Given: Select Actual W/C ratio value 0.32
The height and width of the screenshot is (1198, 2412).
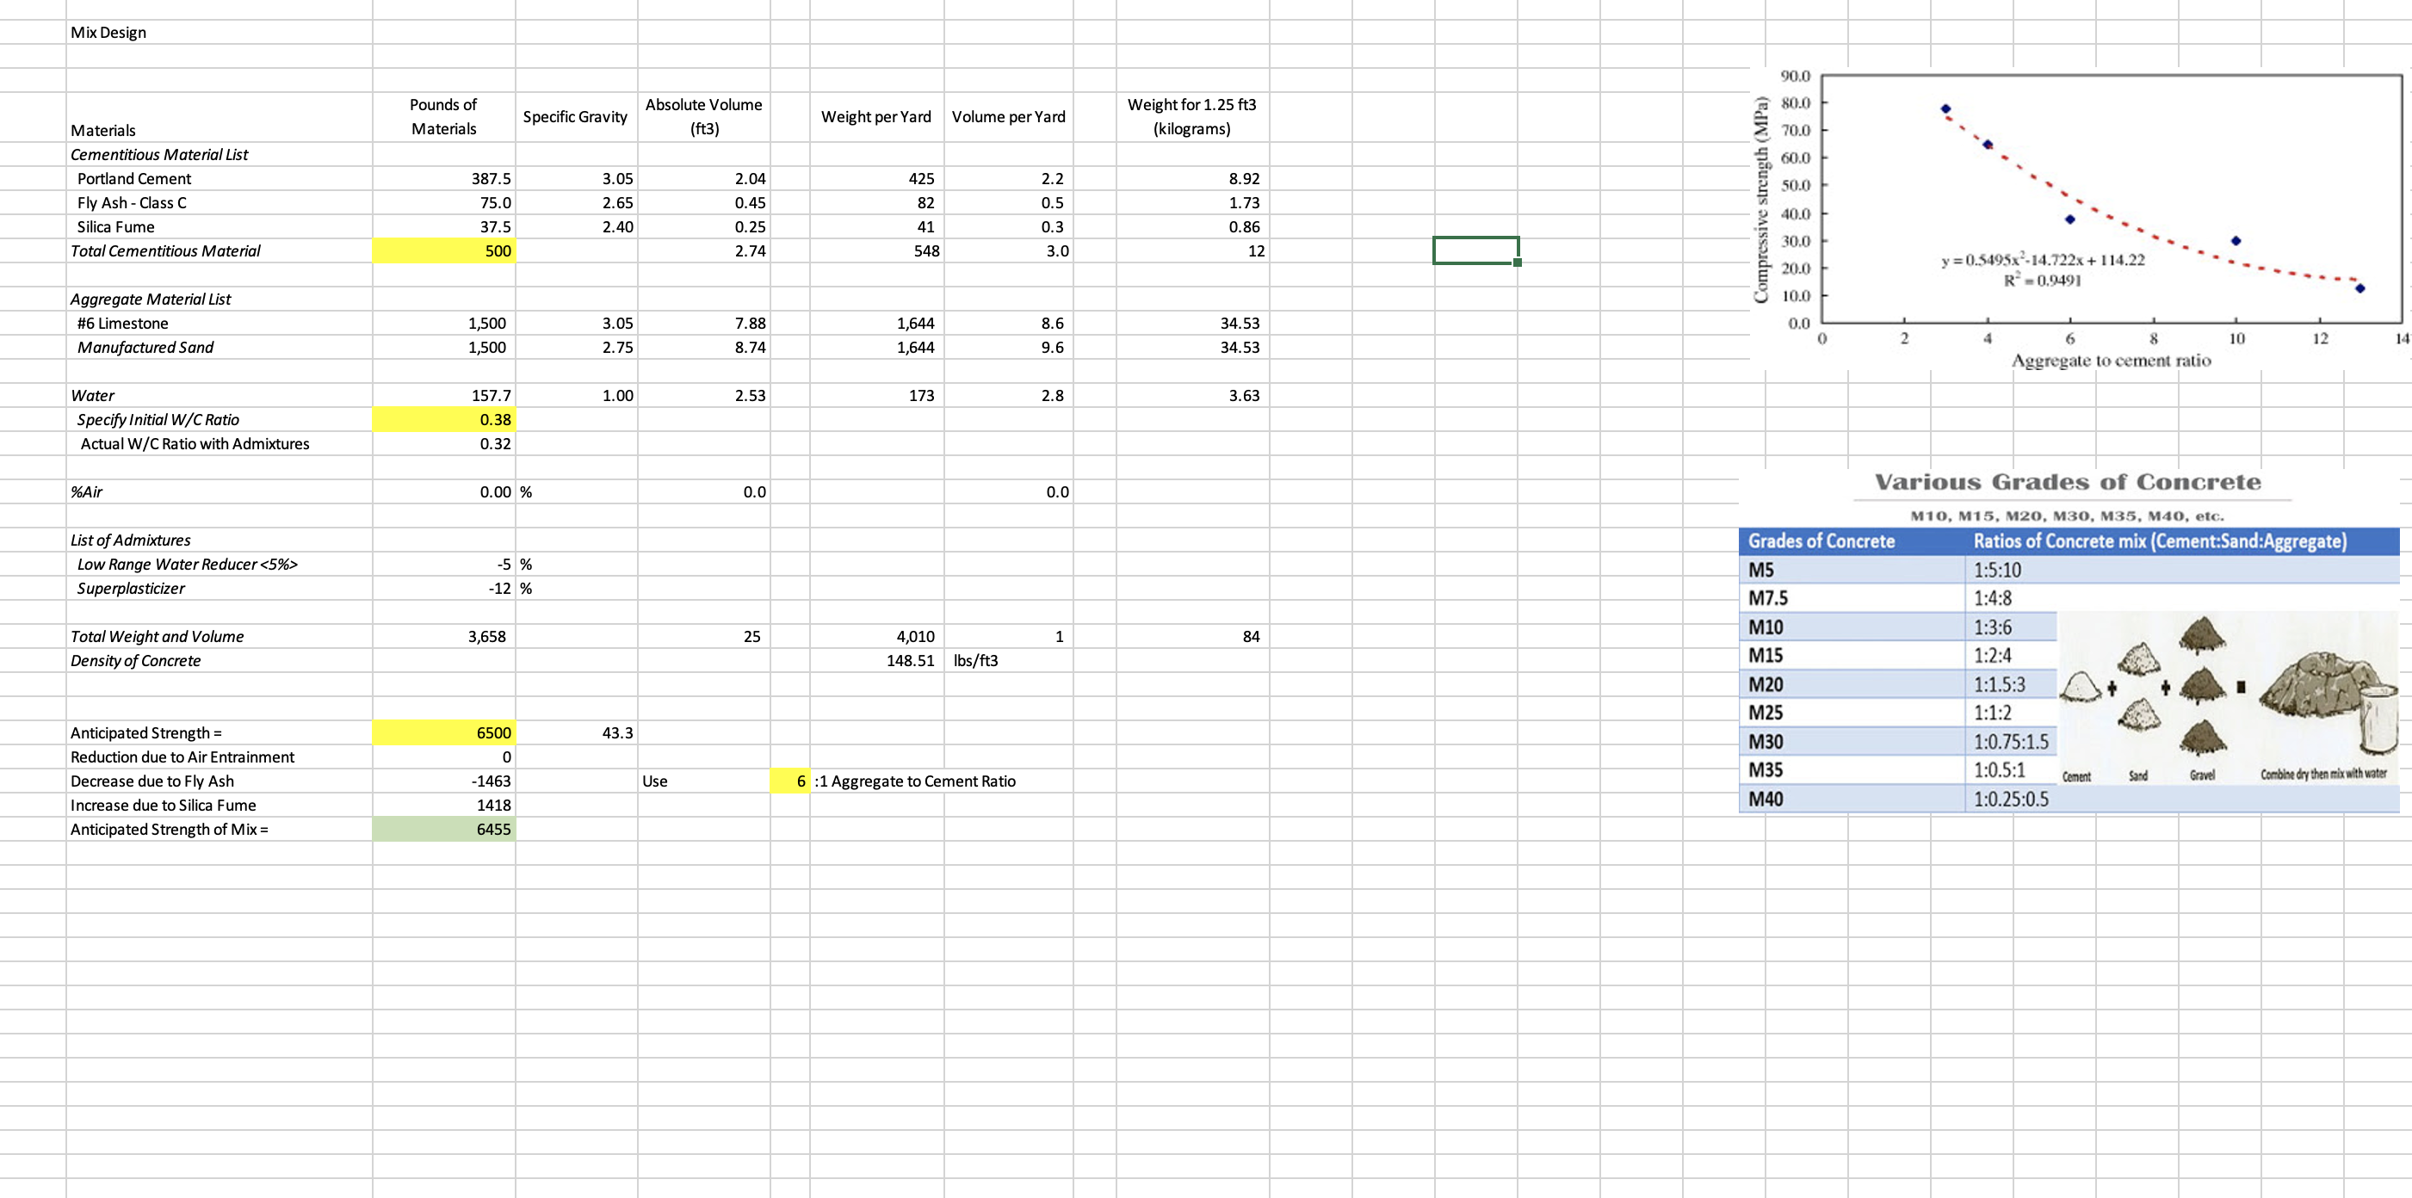Looking at the screenshot, I should pos(444,442).
